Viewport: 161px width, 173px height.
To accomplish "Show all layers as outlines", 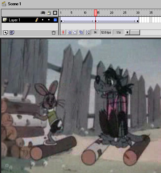I will coord(55,13).
